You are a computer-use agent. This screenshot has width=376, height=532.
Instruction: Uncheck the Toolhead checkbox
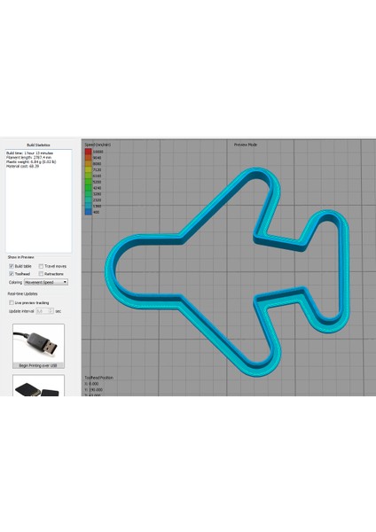pos(12,274)
